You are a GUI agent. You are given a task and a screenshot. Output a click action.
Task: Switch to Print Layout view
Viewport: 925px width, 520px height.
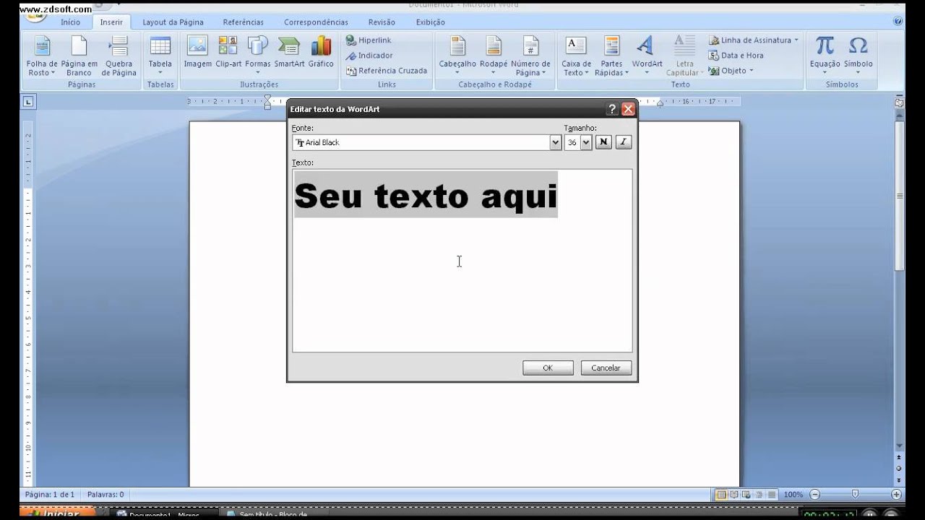tap(720, 495)
